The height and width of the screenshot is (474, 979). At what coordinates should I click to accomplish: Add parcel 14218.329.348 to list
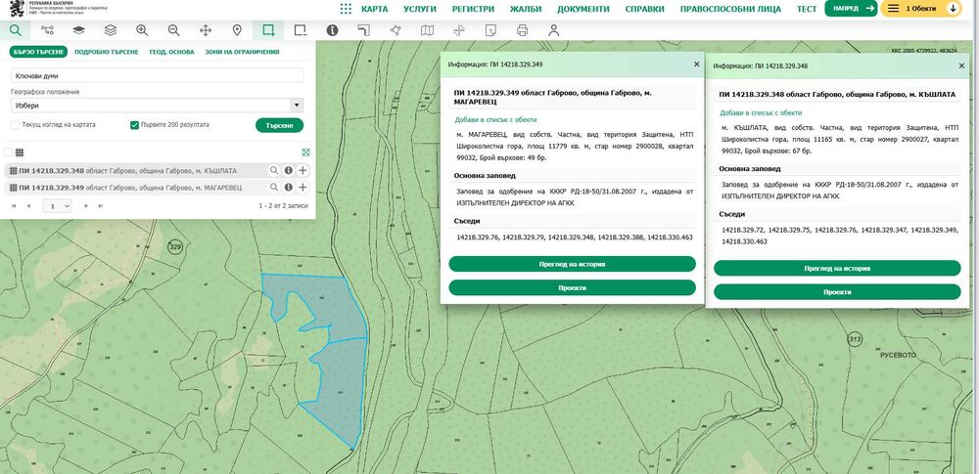303,170
